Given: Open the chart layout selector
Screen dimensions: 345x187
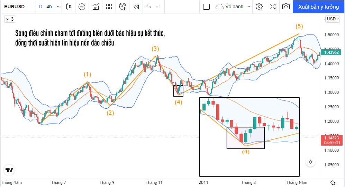Looking at the screenshot, I should point(206,7).
